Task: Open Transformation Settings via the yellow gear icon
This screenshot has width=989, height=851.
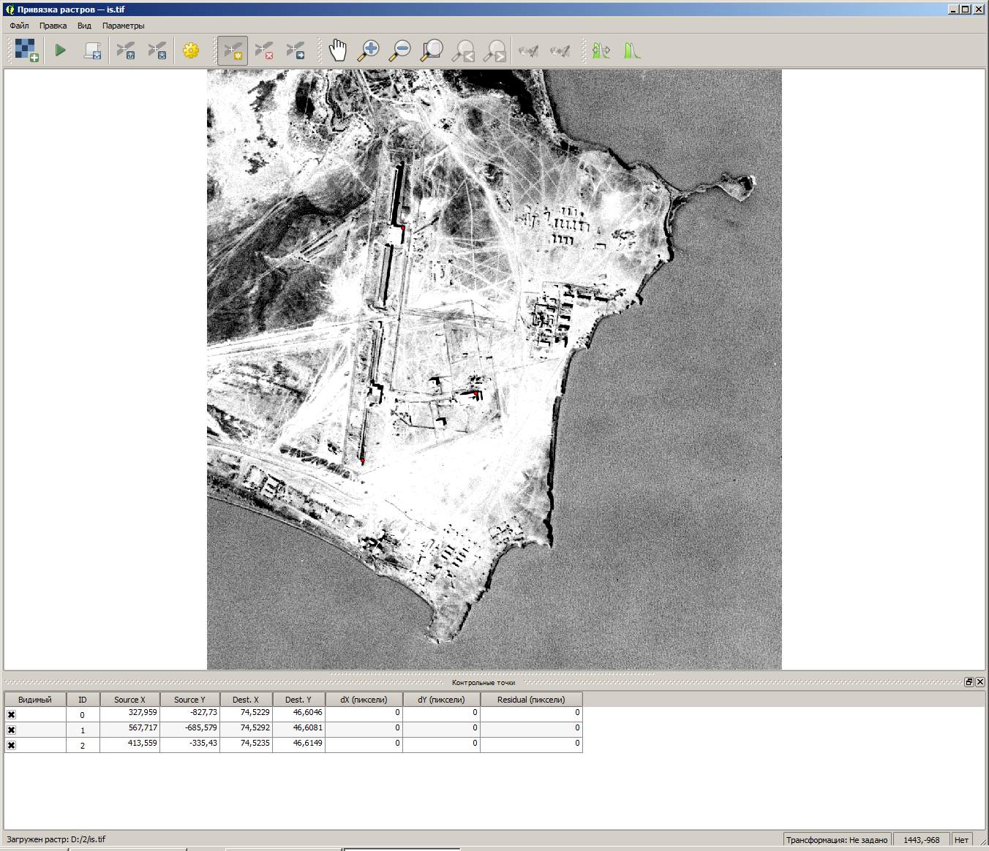Action: [191, 50]
